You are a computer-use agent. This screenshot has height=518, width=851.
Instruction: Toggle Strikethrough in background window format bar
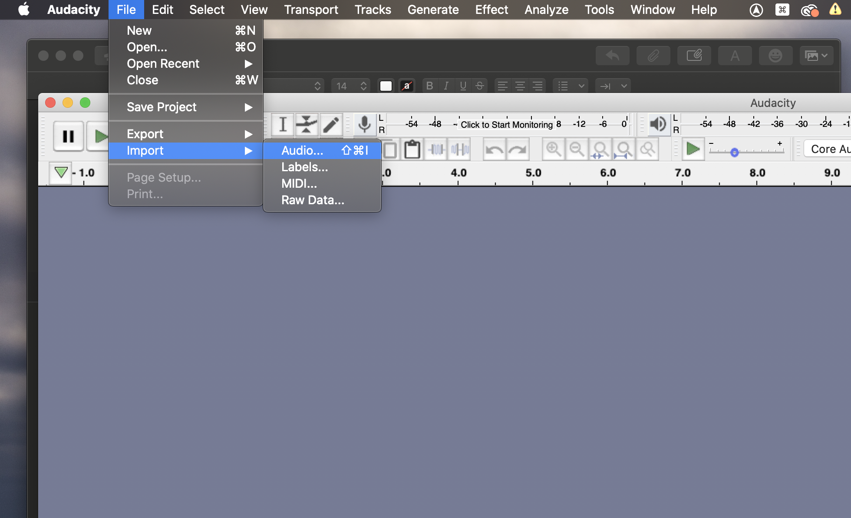(x=479, y=86)
